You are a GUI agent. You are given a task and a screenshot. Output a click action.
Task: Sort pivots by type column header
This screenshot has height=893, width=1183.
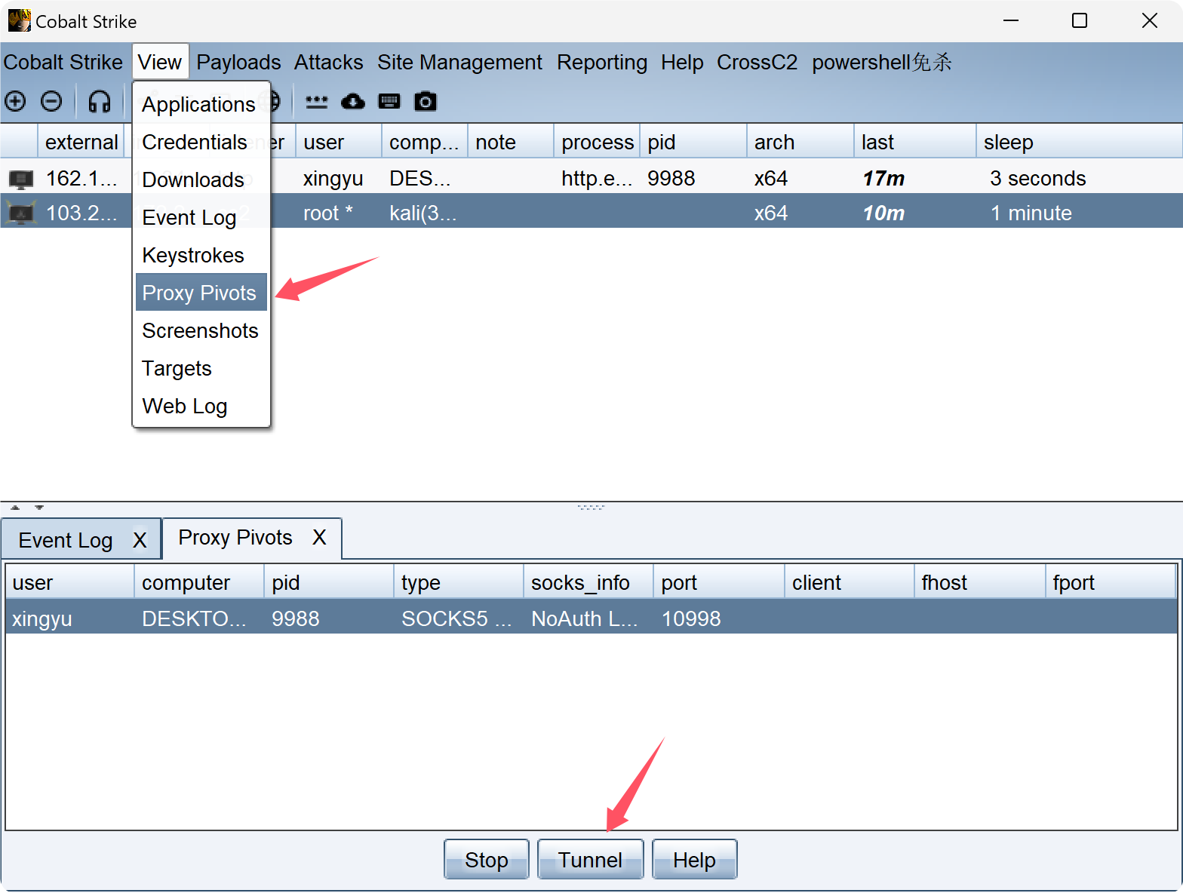(x=459, y=582)
